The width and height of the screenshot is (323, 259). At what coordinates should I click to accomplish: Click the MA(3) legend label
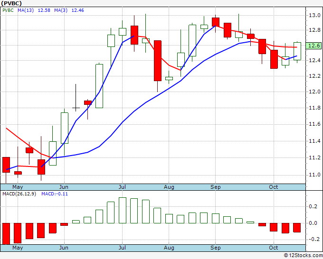pos(61,10)
